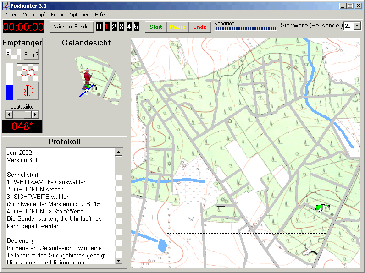This screenshot has height=273, width=365.
Task: Select the R transmitter indicator
Action: click(100, 27)
